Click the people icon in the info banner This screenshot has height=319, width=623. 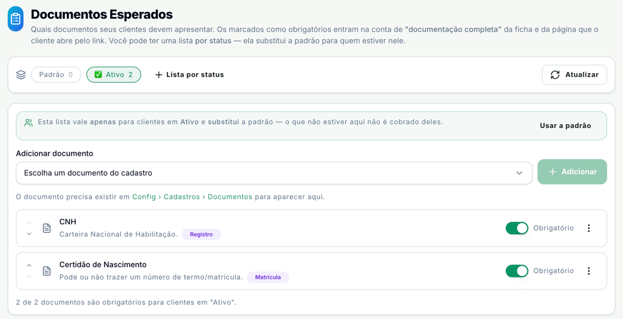click(28, 122)
